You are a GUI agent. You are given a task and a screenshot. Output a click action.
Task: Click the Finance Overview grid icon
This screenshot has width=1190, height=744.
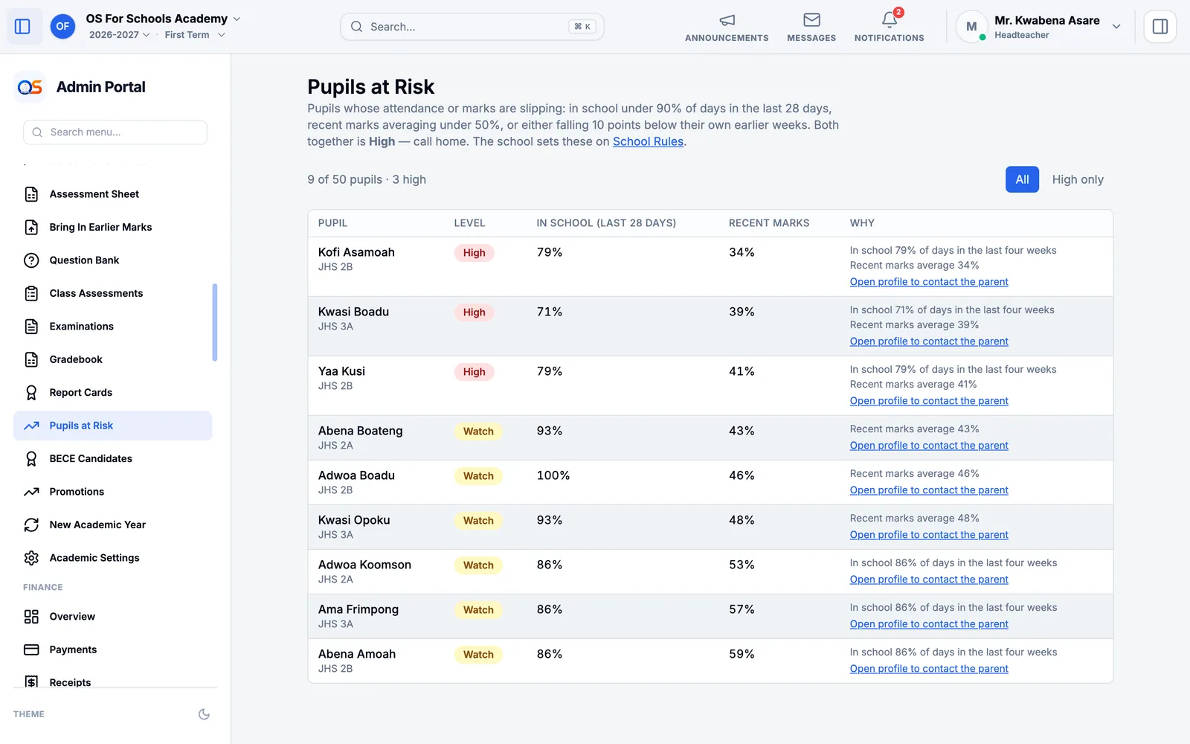coord(31,617)
